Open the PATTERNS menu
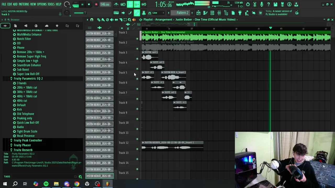Screen dimensions: 335x188 pos(24,4)
